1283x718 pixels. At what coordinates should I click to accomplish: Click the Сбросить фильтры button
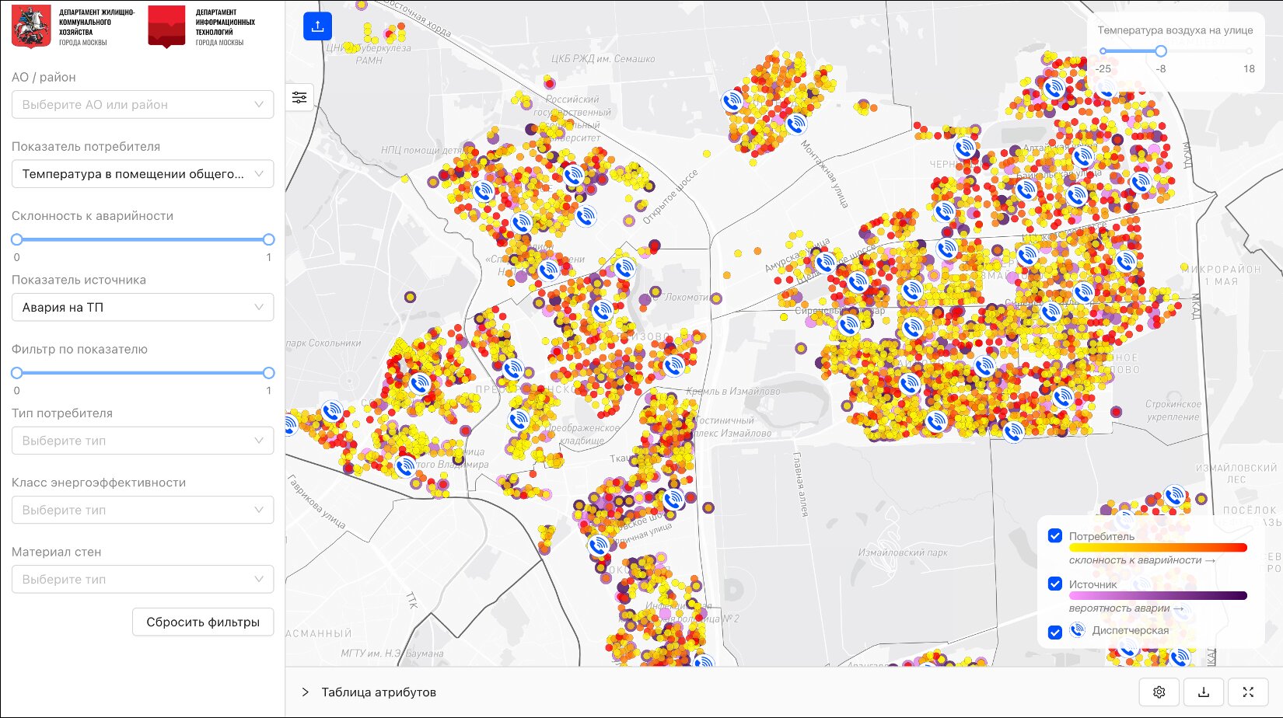(203, 622)
